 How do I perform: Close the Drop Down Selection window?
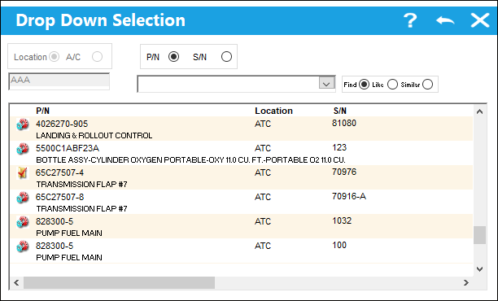coord(480,20)
